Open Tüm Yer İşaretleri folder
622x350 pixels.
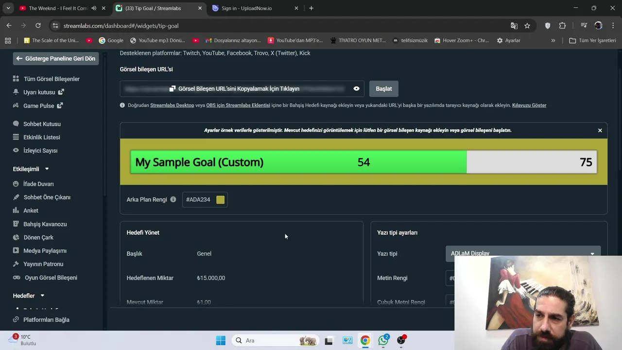[x=592, y=40]
